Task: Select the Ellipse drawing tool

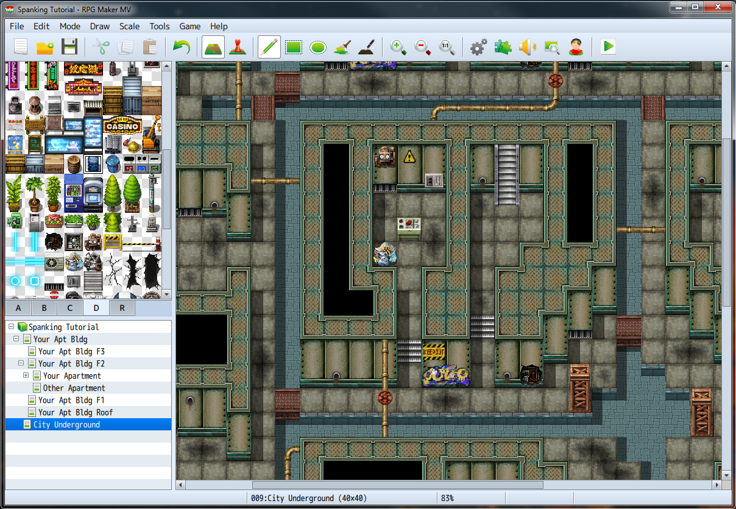Action: coord(317,48)
